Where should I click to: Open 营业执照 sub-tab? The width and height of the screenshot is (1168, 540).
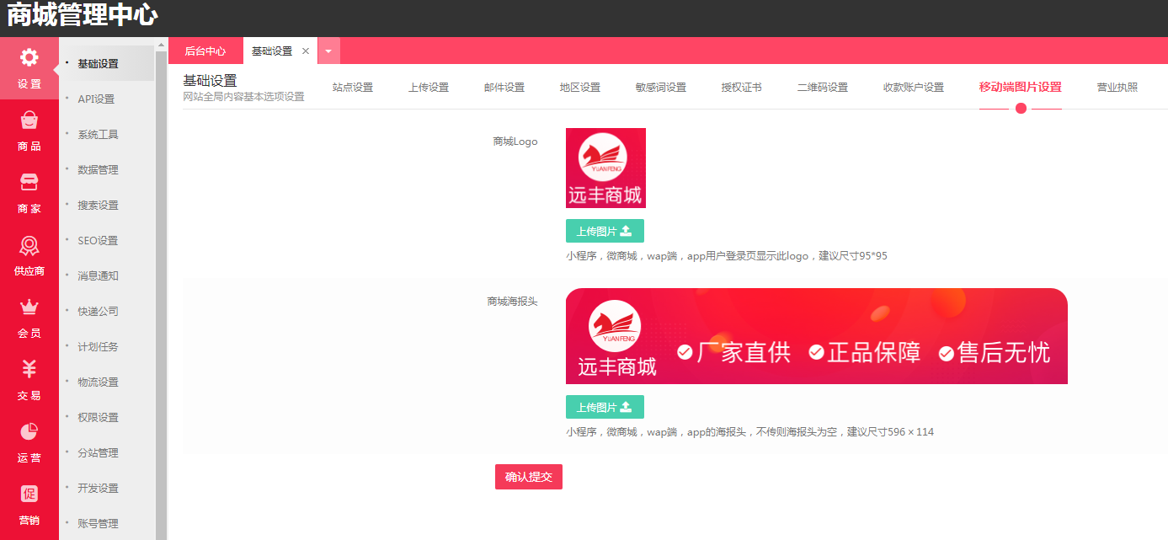coord(1117,87)
